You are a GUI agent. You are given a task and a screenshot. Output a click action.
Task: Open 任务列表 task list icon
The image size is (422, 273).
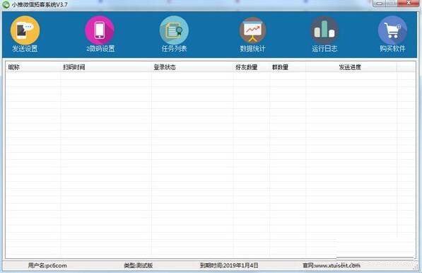(174, 30)
